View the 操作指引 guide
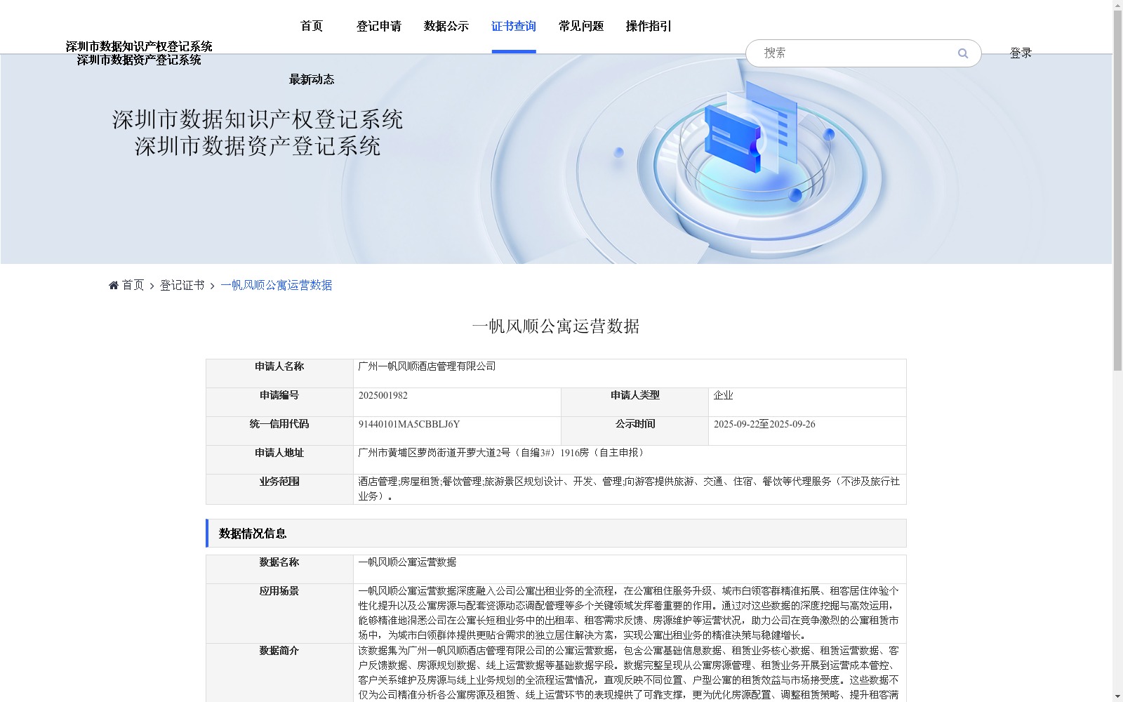The width and height of the screenshot is (1123, 702). [x=648, y=26]
